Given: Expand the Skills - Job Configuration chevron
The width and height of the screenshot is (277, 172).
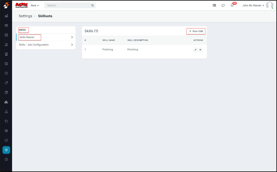Looking at the screenshot, I should (72, 45).
